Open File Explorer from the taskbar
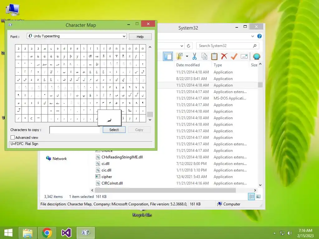This screenshot has height=239, width=319. click(28, 233)
